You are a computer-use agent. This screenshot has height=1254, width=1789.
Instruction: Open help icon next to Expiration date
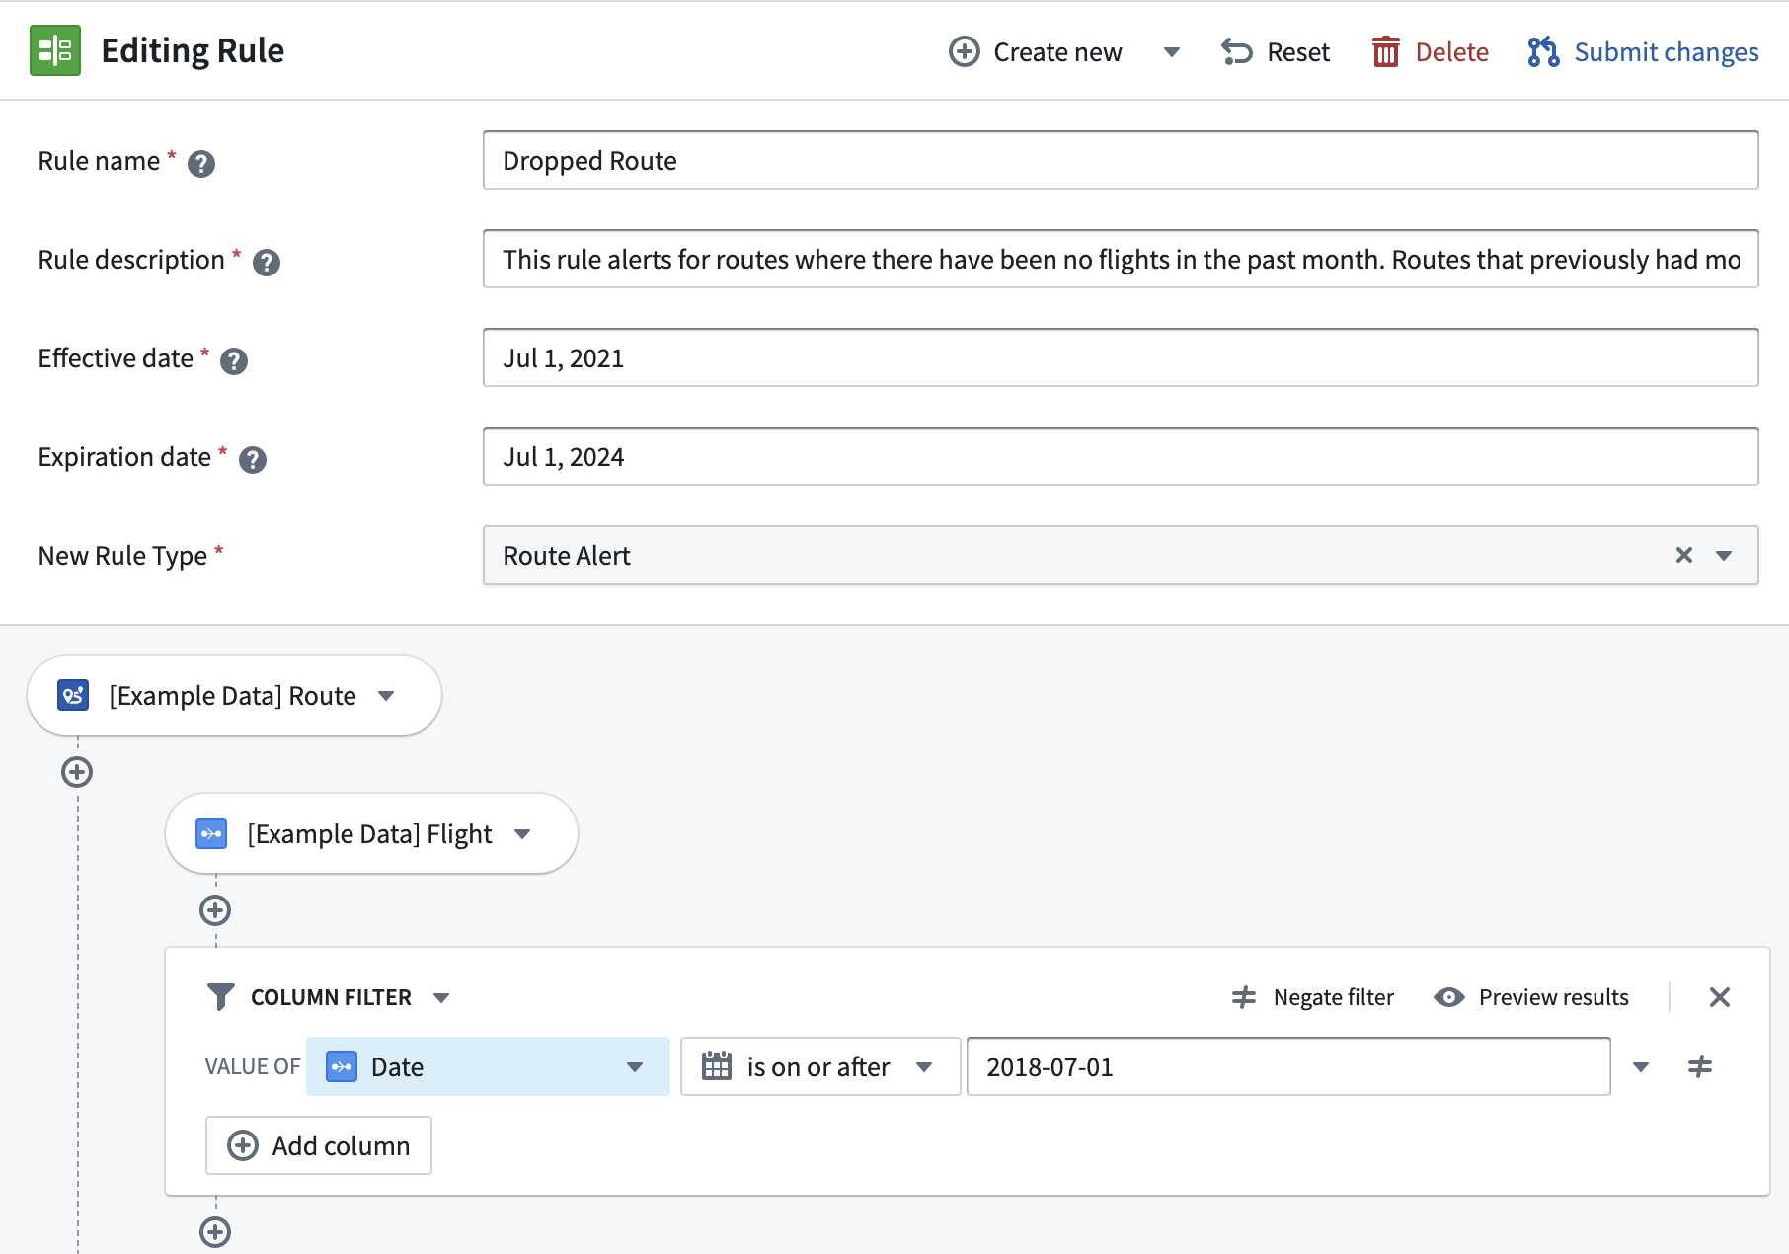coord(253,459)
